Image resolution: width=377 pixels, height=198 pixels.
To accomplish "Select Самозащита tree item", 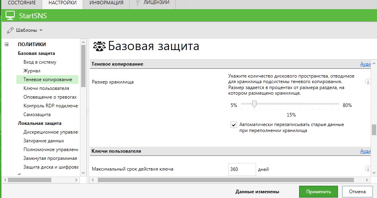I will click(x=37, y=115).
